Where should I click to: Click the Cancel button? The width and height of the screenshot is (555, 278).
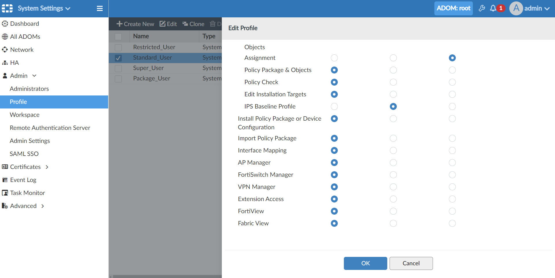tap(411, 263)
